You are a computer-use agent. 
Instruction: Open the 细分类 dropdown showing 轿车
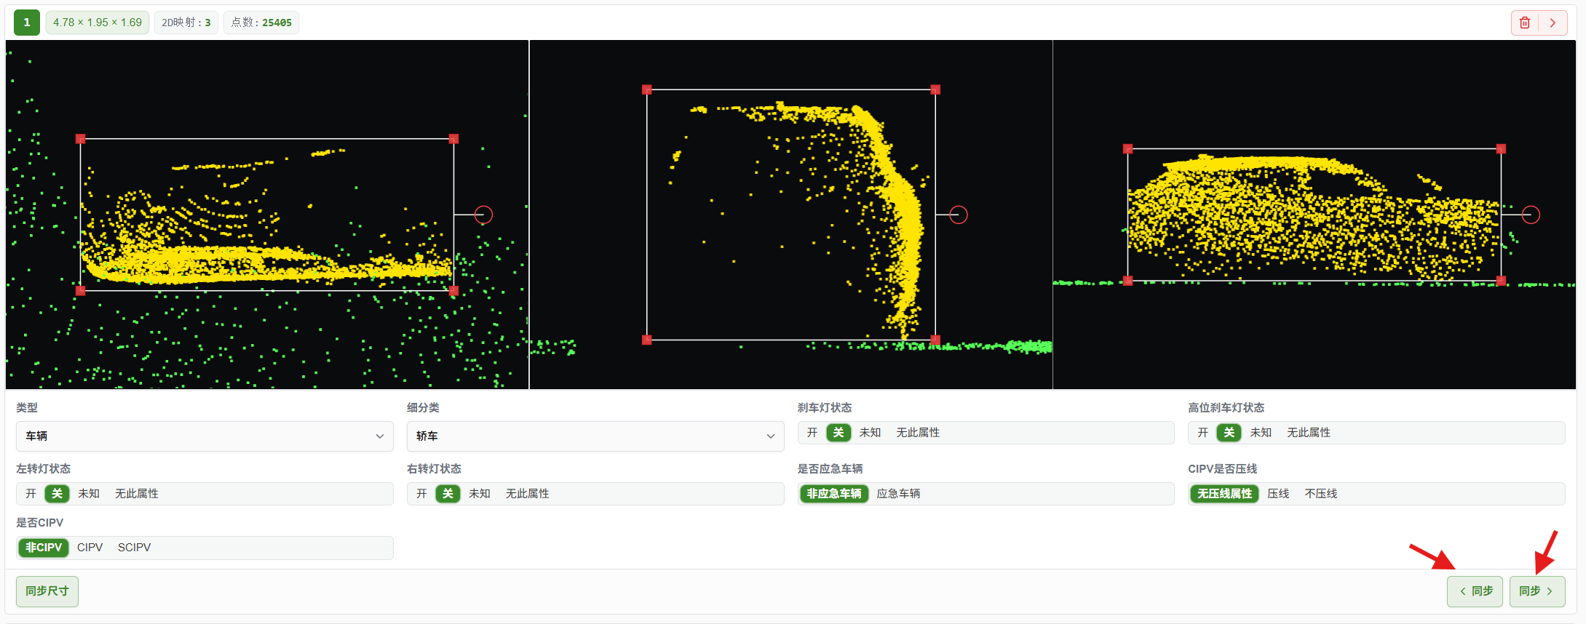(x=595, y=436)
